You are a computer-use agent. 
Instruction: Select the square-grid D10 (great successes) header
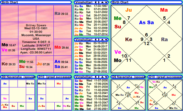tap(54, 77)
